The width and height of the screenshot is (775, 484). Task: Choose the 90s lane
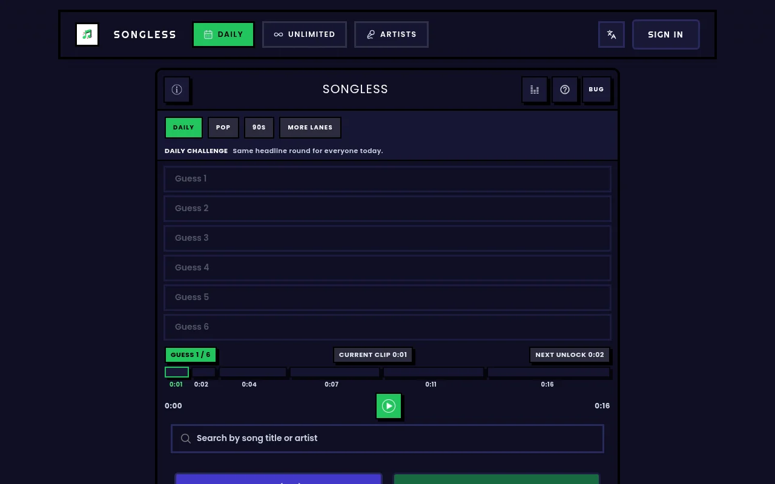pos(259,128)
